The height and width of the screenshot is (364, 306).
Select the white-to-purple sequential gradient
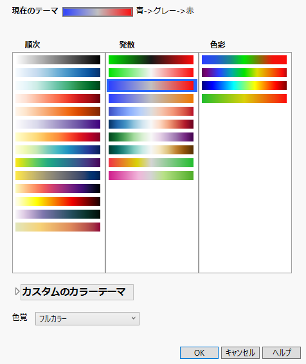click(58, 124)
